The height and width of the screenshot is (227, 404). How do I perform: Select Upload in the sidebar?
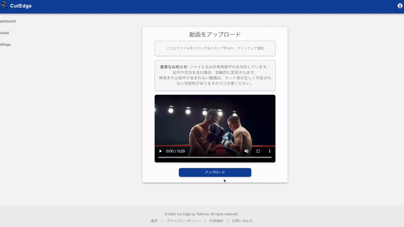point(4,33)
